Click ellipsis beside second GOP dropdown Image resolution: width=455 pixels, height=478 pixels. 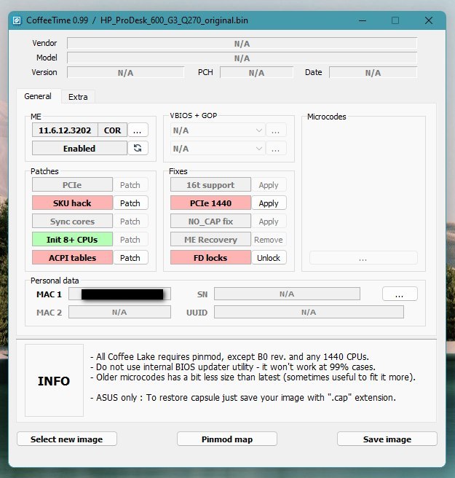point(276,149)
